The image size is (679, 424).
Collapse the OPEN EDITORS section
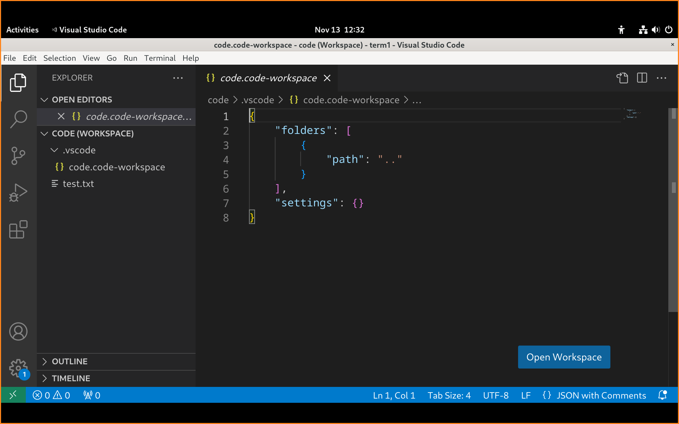click(82, 100)
